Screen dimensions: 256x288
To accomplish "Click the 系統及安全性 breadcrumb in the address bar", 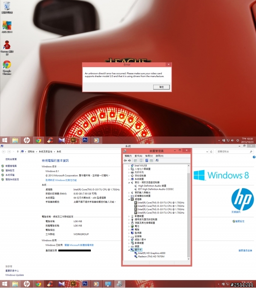I will (46, 152).
